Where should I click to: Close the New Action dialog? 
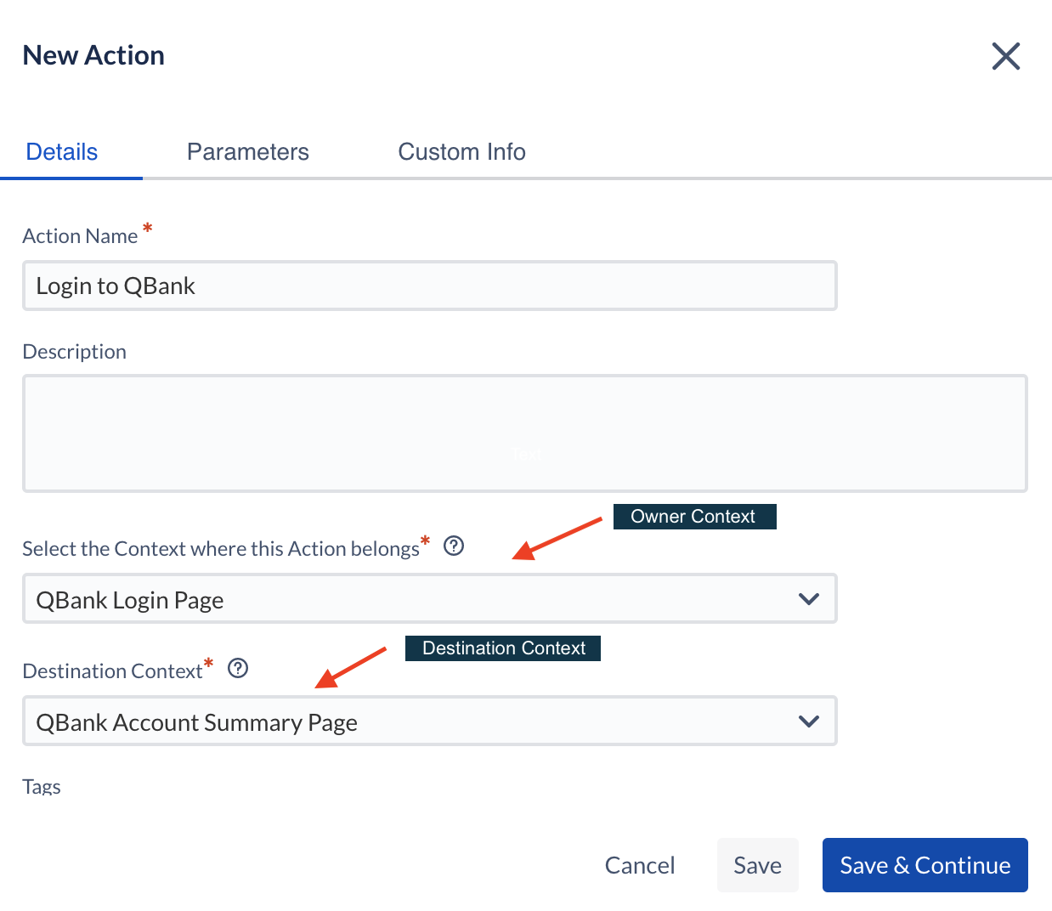1005,56
